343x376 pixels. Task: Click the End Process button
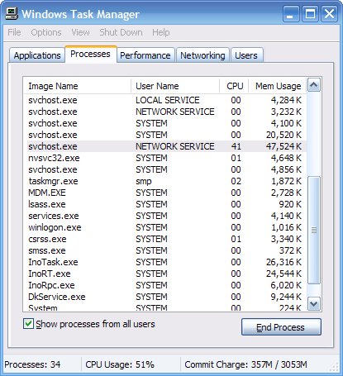click(281, 327)
